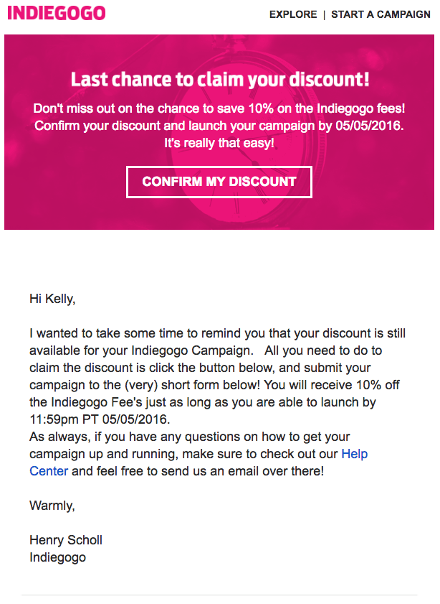Click the 'Last chance to claim your discount!' headline
The width and height of the screenshot is (440, 604).
point(220,79)
